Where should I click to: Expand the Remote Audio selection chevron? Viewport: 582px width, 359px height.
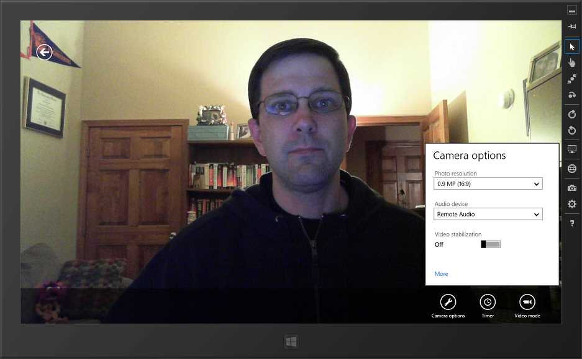[x=537, y=214]
